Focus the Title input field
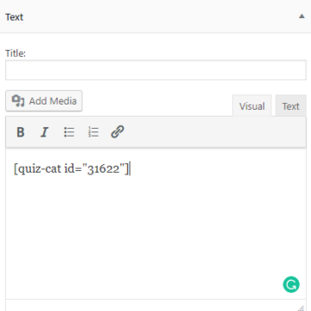 (155, 70)
